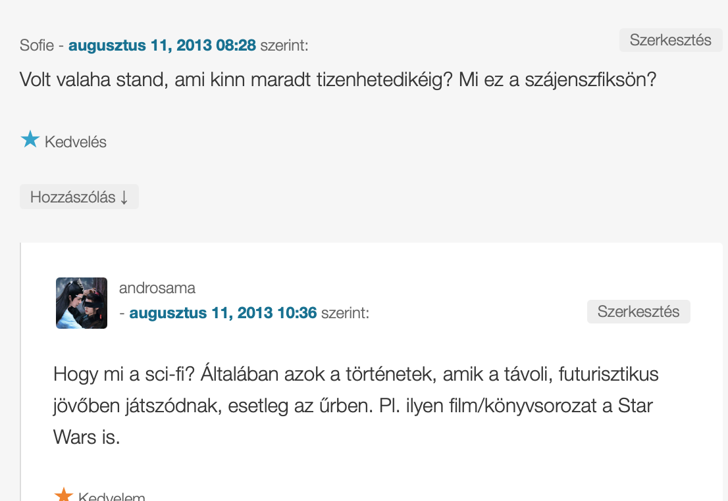Click the orange star icon beside Kedvelem

[x=63, y=495]
